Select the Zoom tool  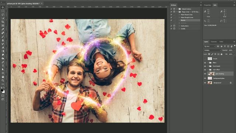(3, 81)
